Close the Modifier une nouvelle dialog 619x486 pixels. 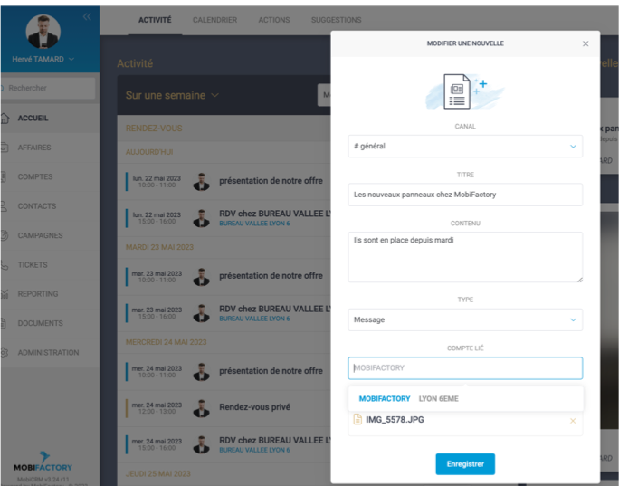586,43
